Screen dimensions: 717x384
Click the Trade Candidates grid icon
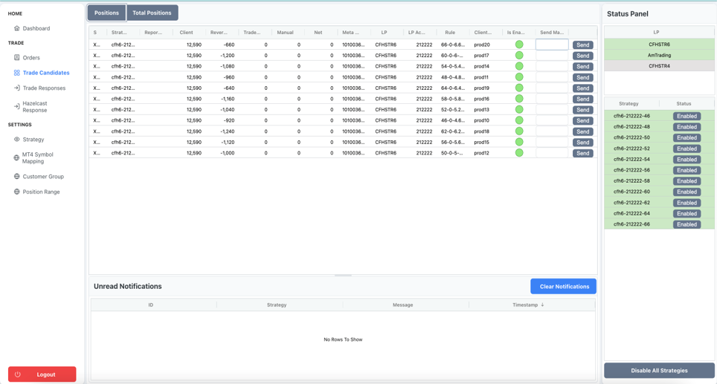coord(16,73)
